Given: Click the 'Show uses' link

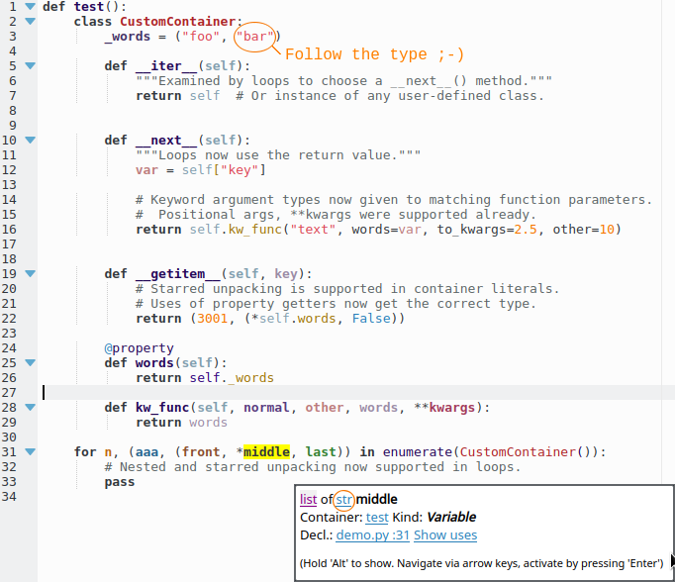Looking at the screenshot, I should tap(445, 535).
